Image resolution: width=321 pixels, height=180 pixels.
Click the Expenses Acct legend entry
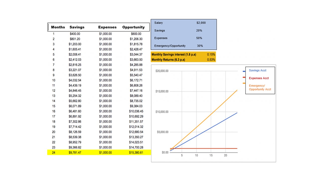coord(259,78)
